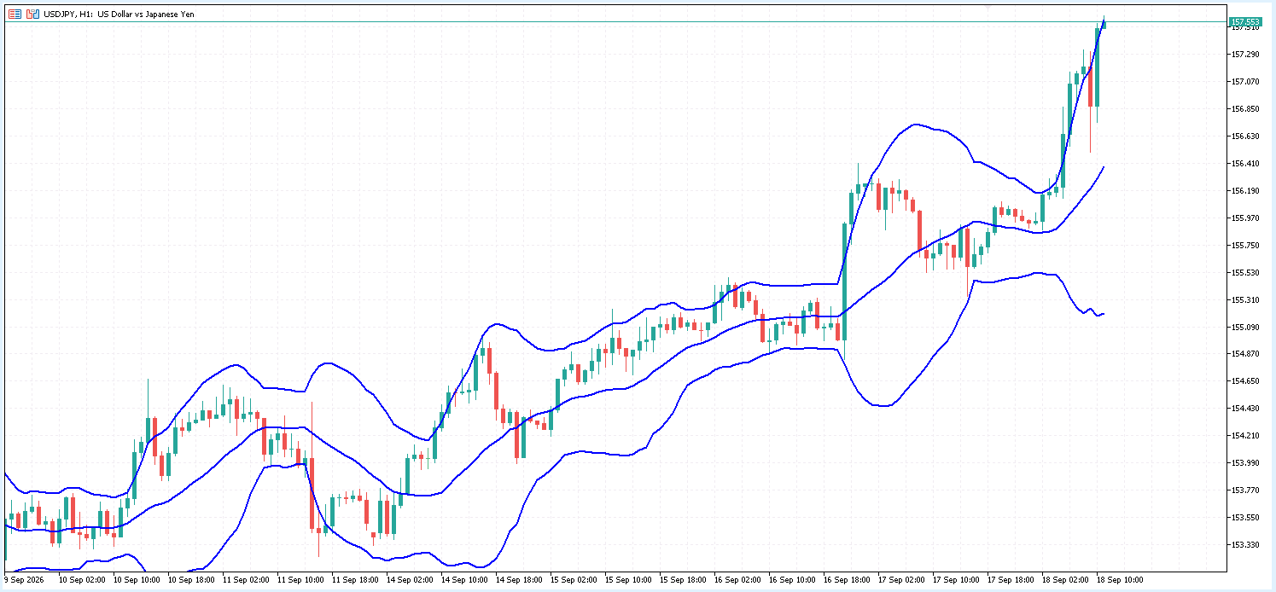Click the 156.630 price axis label
1276x592 pixels.
click(x=1246, y=136)
